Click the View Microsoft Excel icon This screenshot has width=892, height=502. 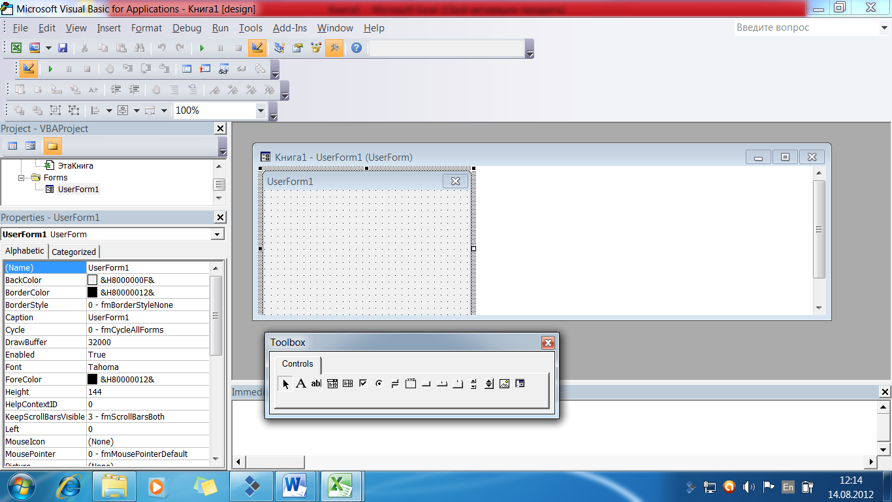tap(16, 48)
